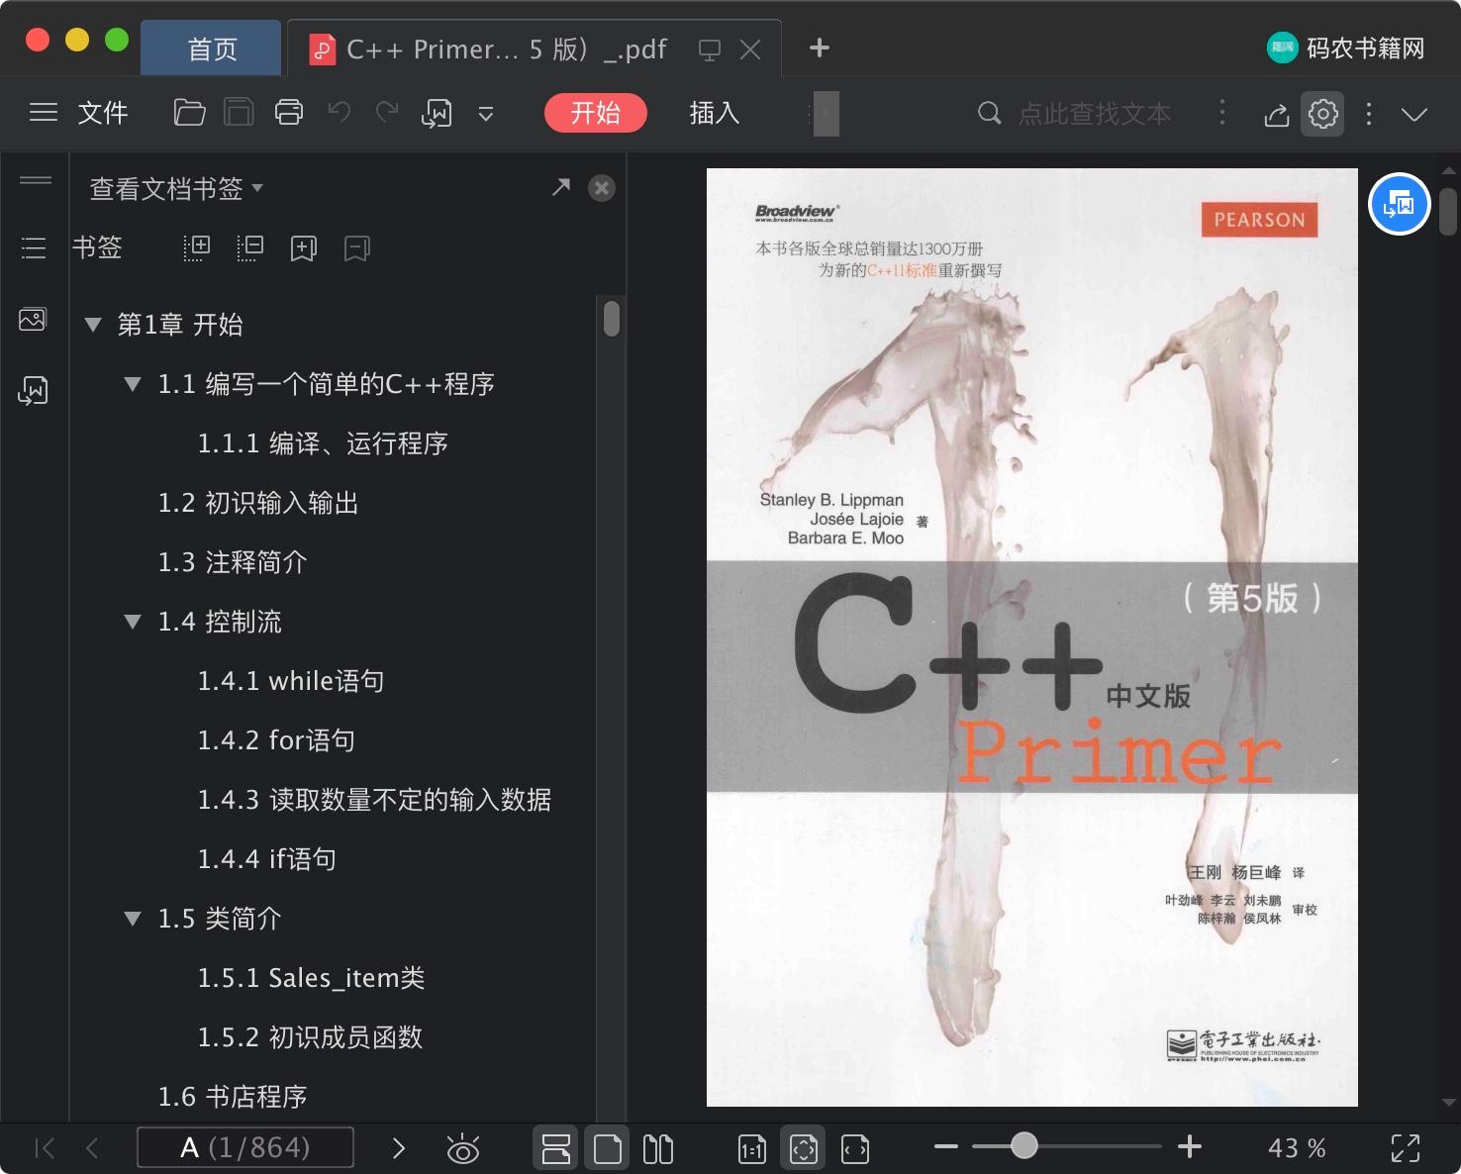Collapse the ribbon with the chevron
Screen dimensions: 1461x1174
[1414, 115]
